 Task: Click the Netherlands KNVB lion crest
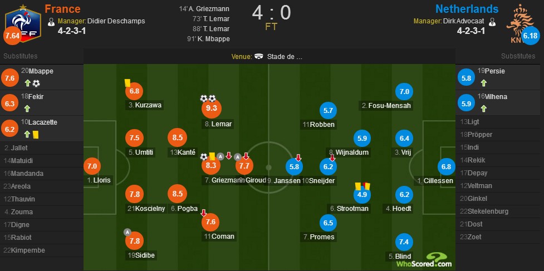[520, 23]
